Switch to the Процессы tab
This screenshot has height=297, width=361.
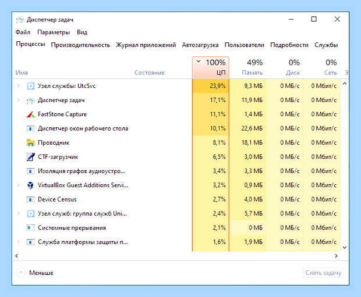(x=30, y=44)
